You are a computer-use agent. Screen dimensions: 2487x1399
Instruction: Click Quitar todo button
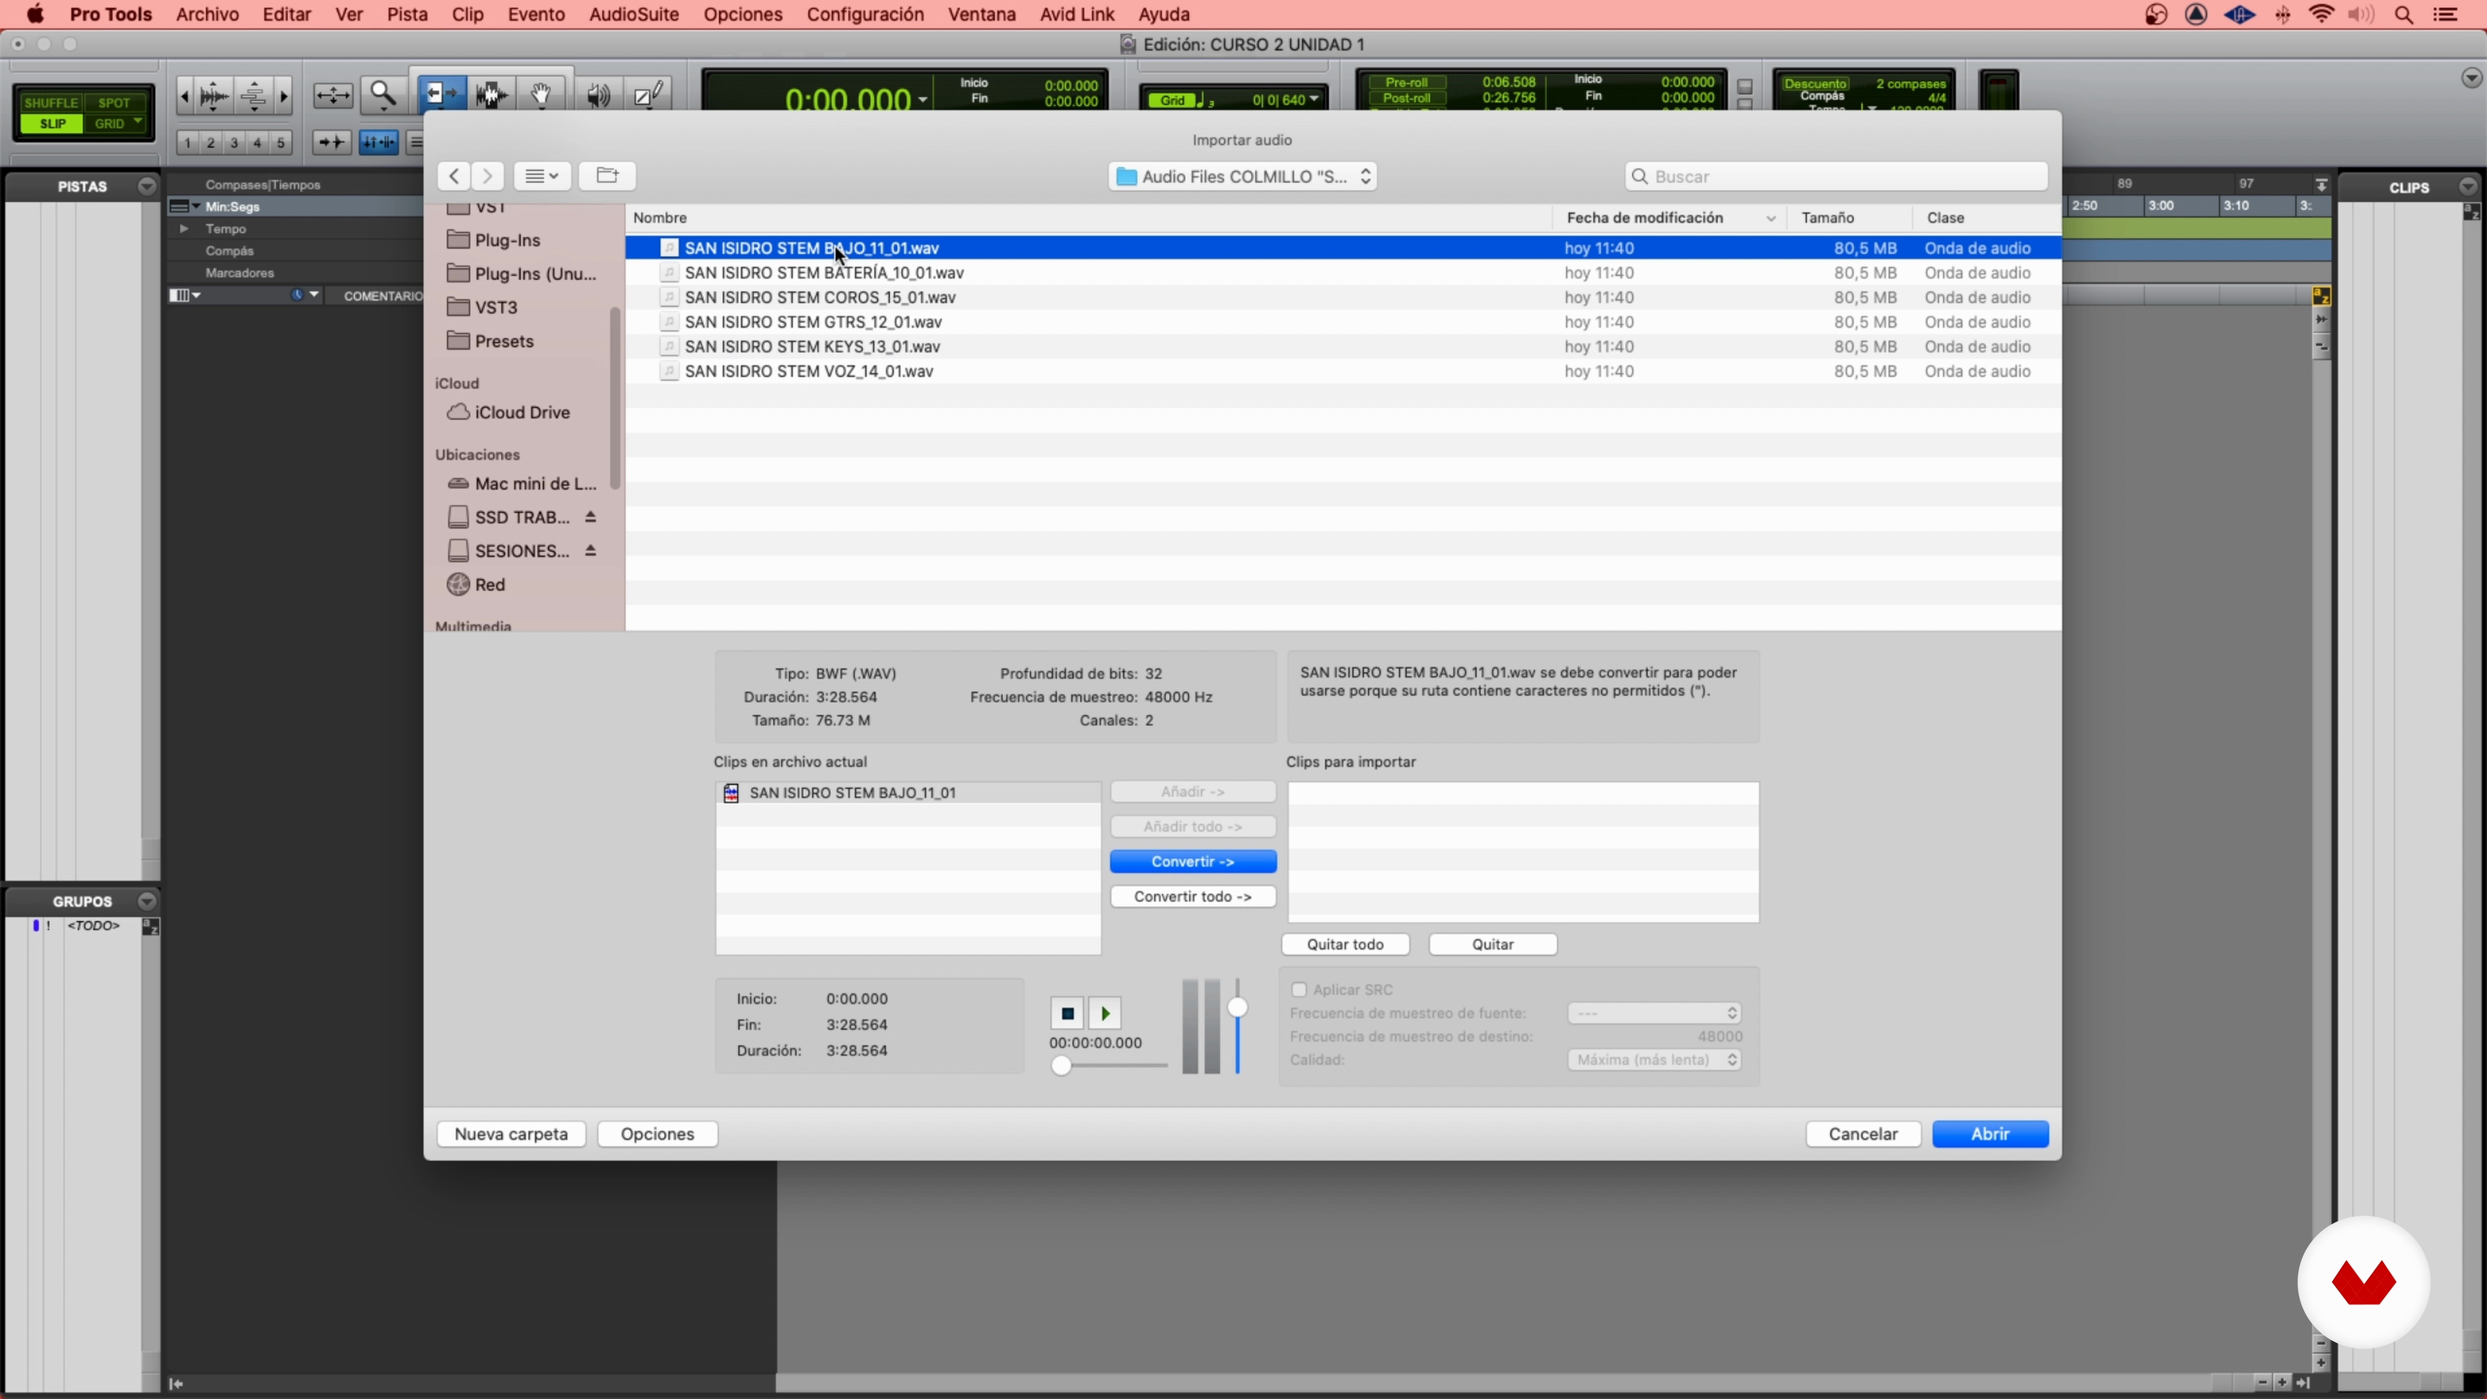(x=1346, y=944)
